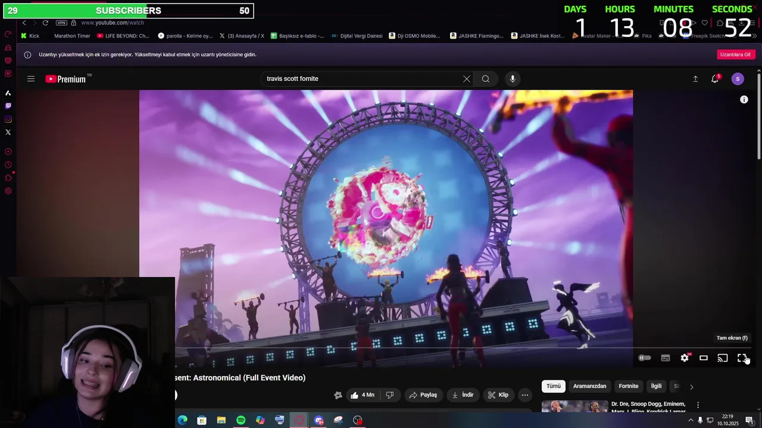This screenshot has height=428, width=762.
Task: Open options for Dr. Dre recommended video
Action: tap(698, 405)
